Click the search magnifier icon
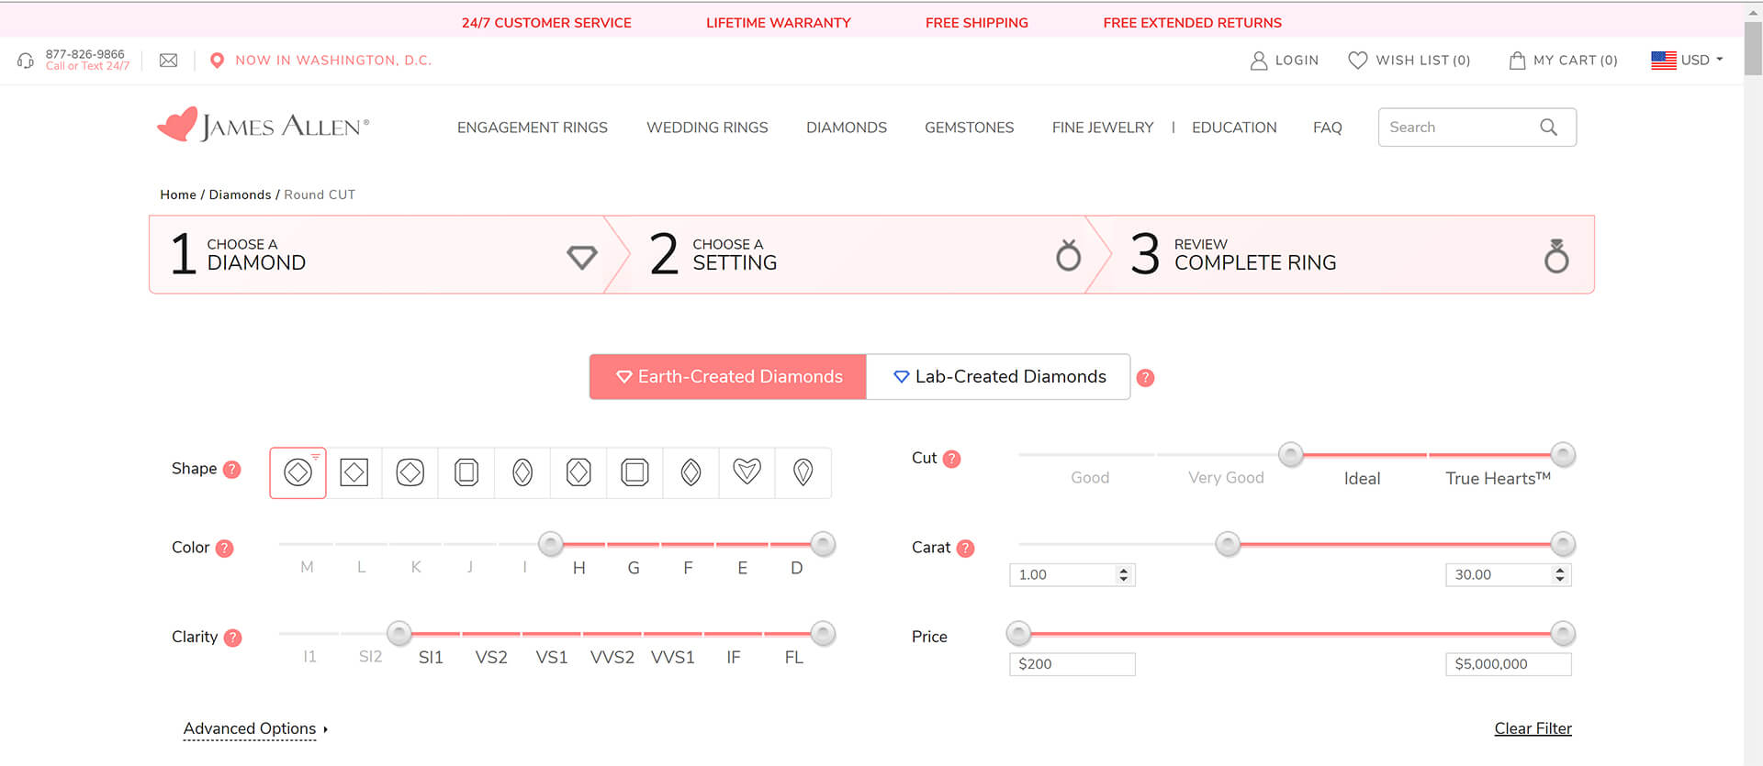 [x=1548, y=128]
